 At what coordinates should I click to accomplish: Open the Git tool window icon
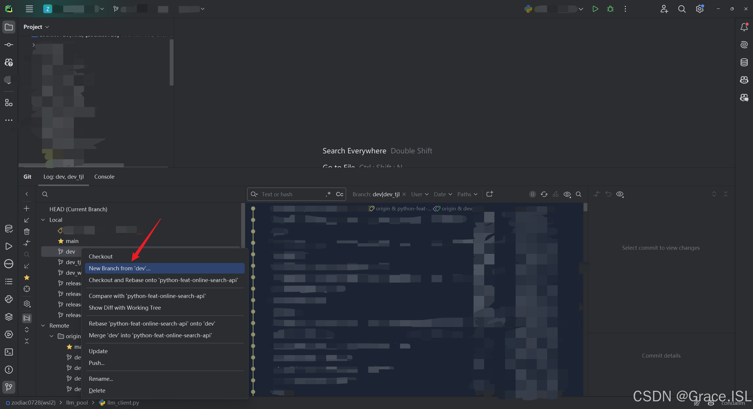9,387
